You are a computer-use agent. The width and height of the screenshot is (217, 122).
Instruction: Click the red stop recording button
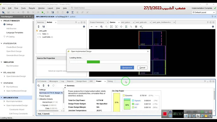(165, 114)
